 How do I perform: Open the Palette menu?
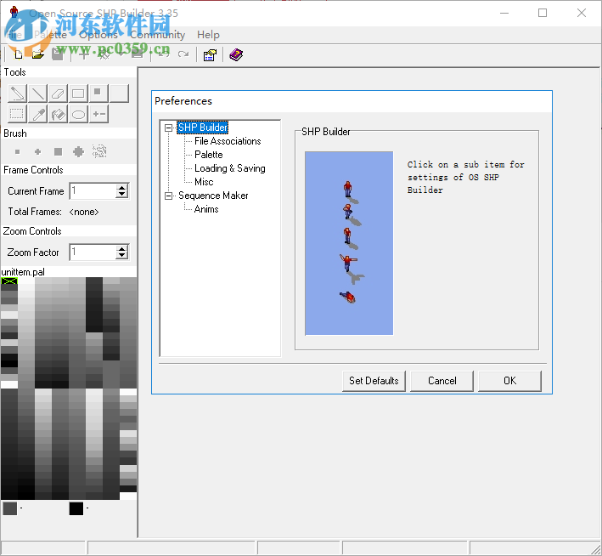tap(50, 35)
